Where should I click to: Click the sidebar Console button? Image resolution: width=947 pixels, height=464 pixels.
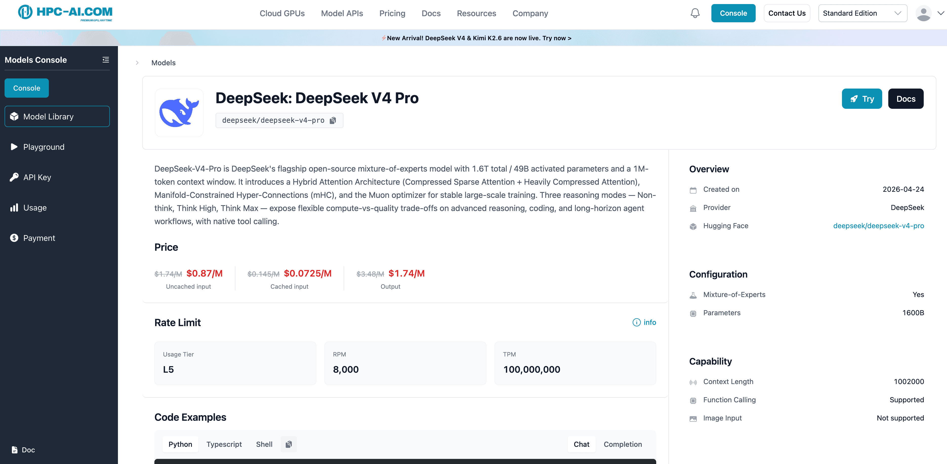pyautogui.click(x=27, y=88)
